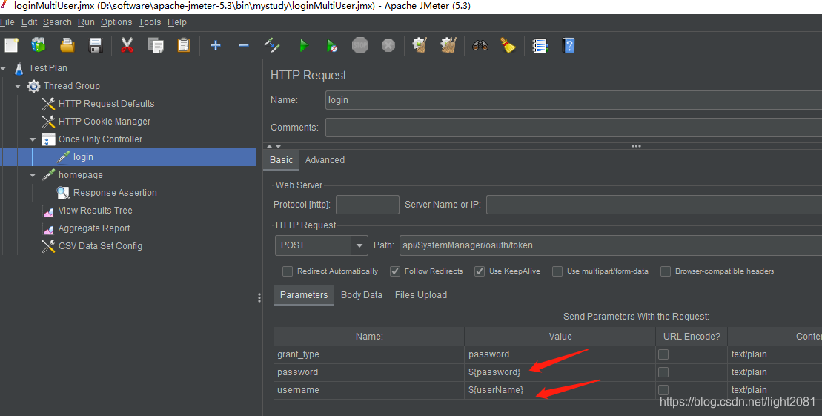Screen dimensions: 822x416
Task: Click the Toggle enable/disable toolbar icon
Action: 272,45
